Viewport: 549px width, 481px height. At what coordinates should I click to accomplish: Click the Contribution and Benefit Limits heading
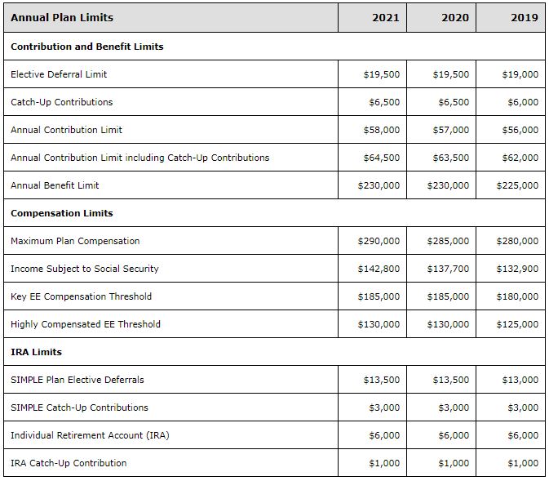87,47
